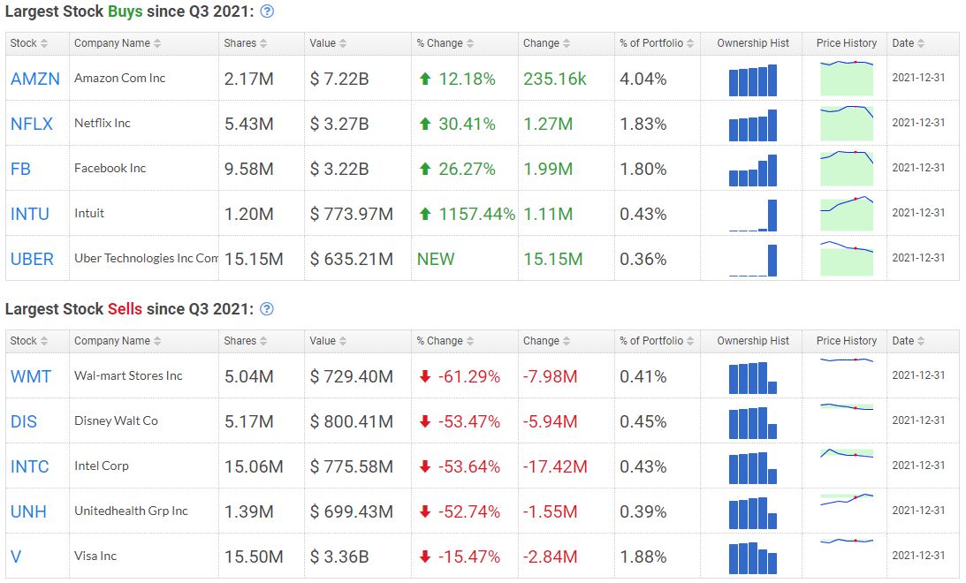The image size is (966, 583).
Task: Select Disney Walt Co company name
Action: tap(116, 420)
